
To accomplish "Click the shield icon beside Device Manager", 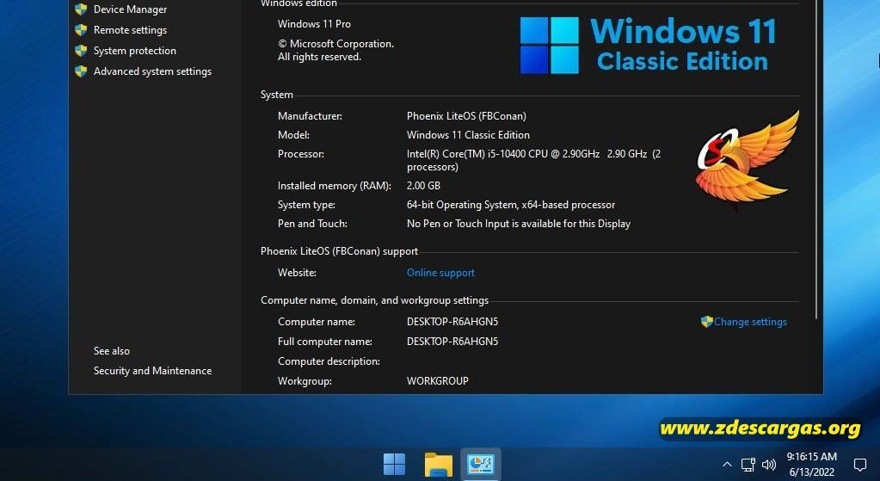I will (82, 9).
